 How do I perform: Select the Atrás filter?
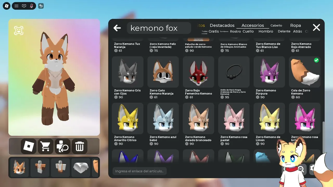(x=298, y=31)
